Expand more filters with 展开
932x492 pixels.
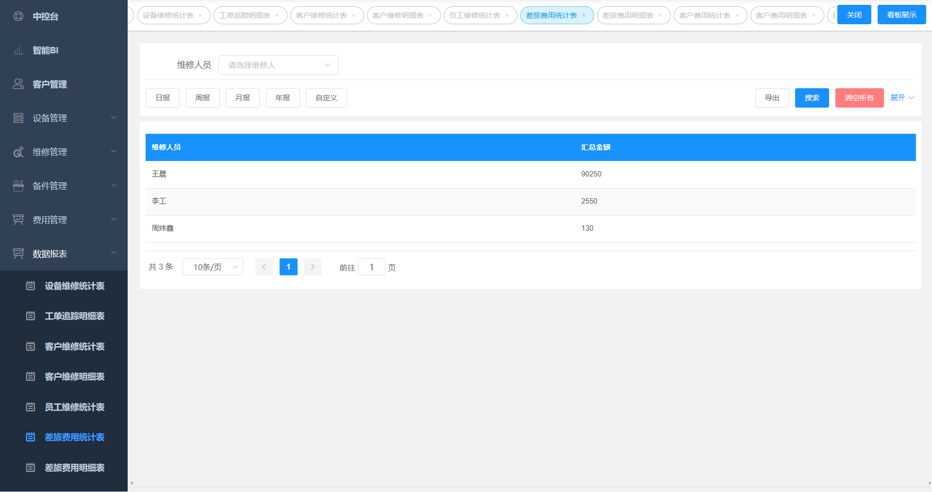coord(902,98)
